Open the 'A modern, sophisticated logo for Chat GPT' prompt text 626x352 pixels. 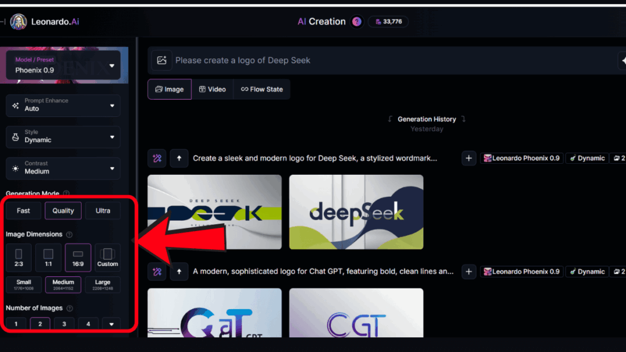tap(323, 271)
